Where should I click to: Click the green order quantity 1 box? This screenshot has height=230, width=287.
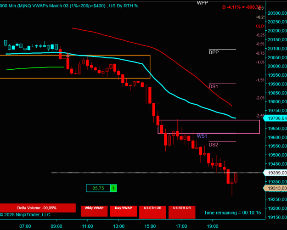113,188
